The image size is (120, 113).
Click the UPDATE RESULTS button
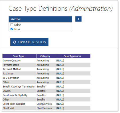point(29,42)
